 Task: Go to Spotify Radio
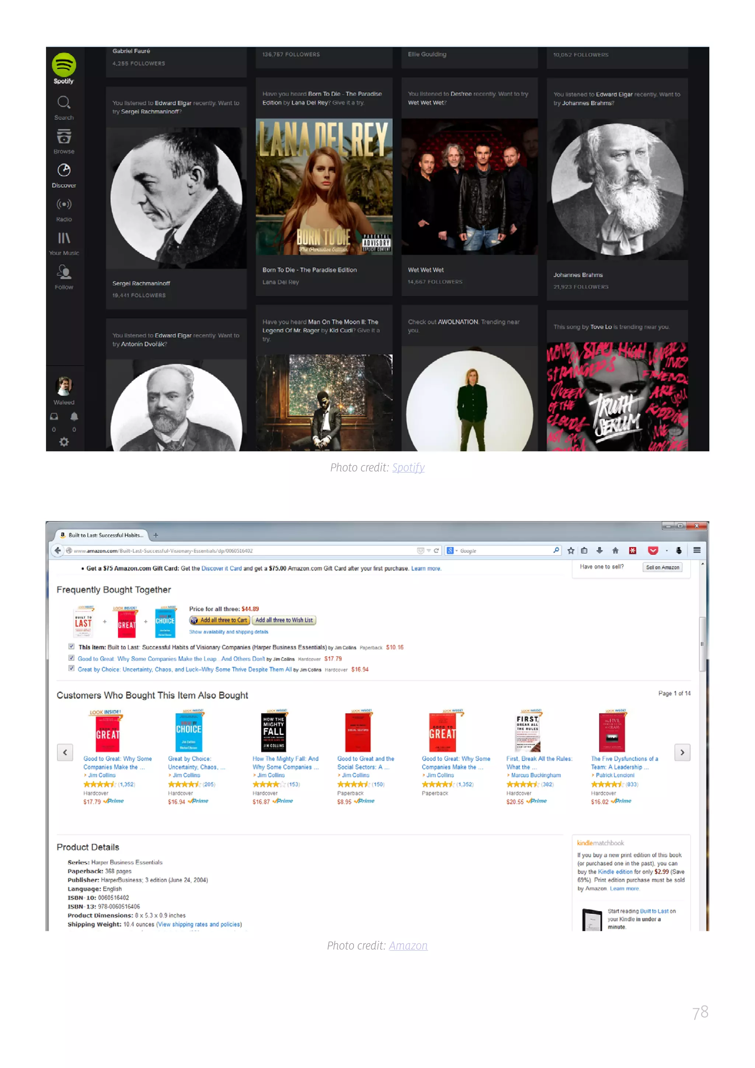click(x=64, y=205)
